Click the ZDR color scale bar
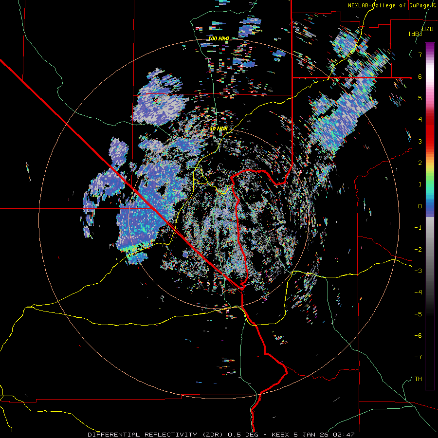 (x=430, y=216)
